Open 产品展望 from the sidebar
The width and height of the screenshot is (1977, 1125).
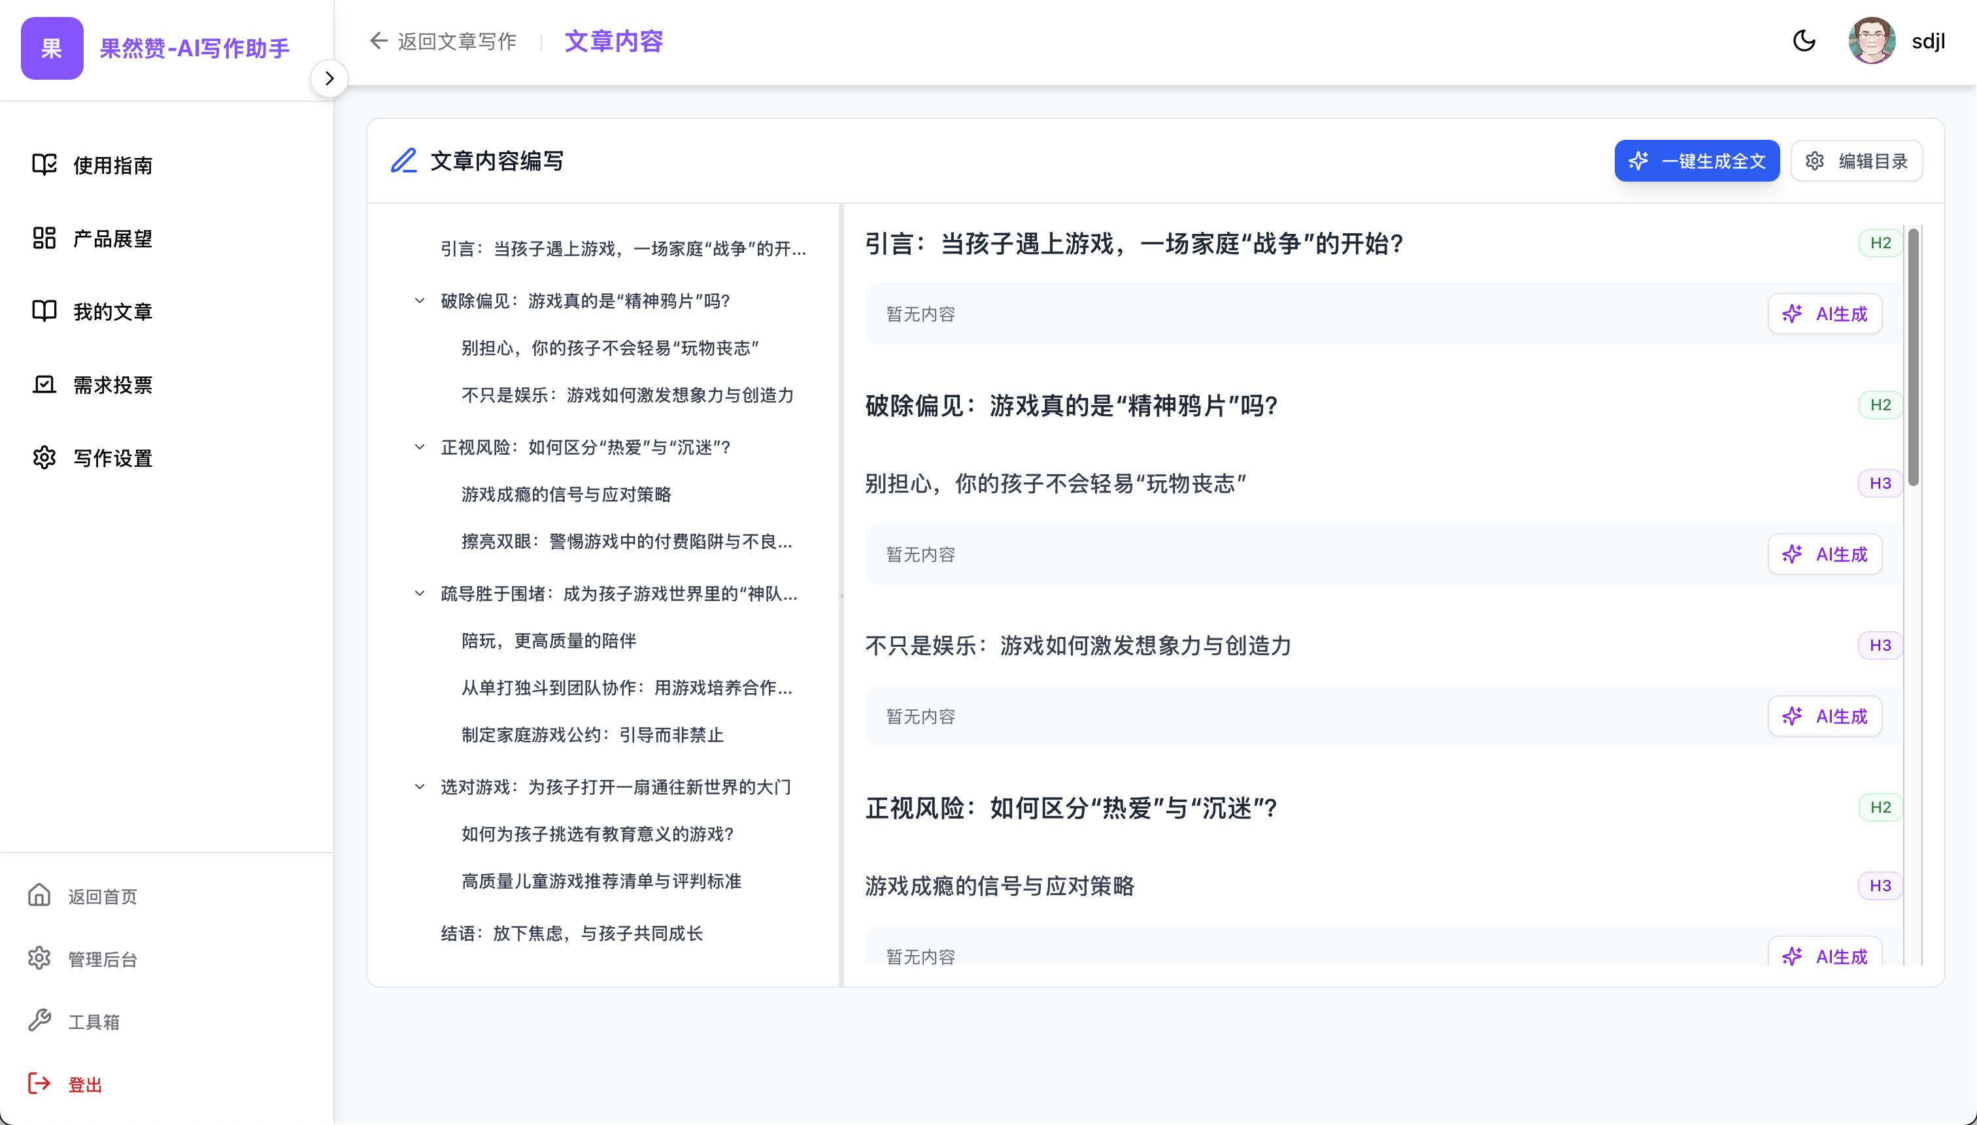(112, 238)
